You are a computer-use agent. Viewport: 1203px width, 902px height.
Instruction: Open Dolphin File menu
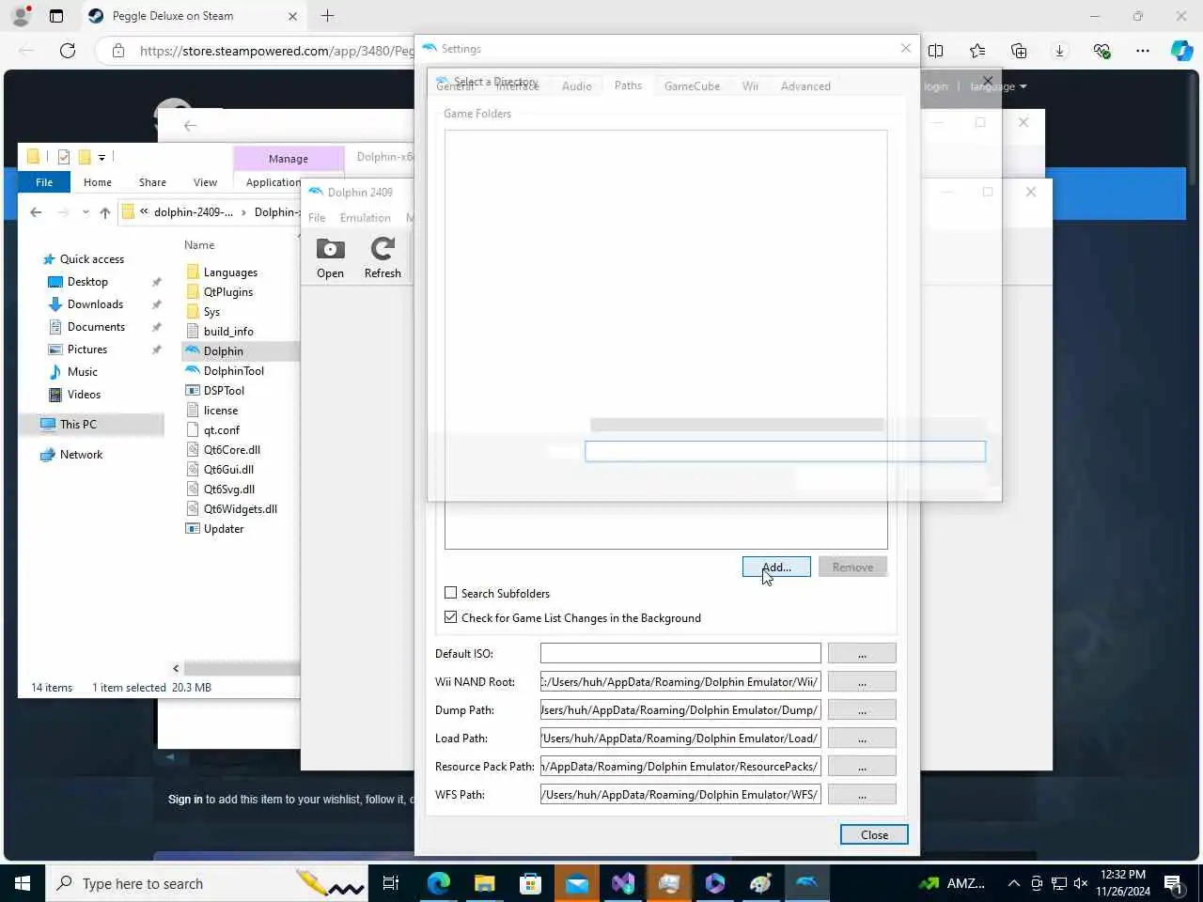pyautogui.click(x=317, y=218)
